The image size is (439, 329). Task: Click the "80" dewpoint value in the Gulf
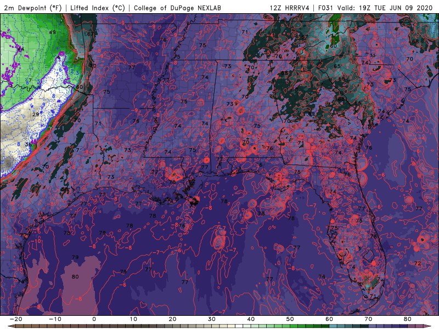click(x=75, y=277)
